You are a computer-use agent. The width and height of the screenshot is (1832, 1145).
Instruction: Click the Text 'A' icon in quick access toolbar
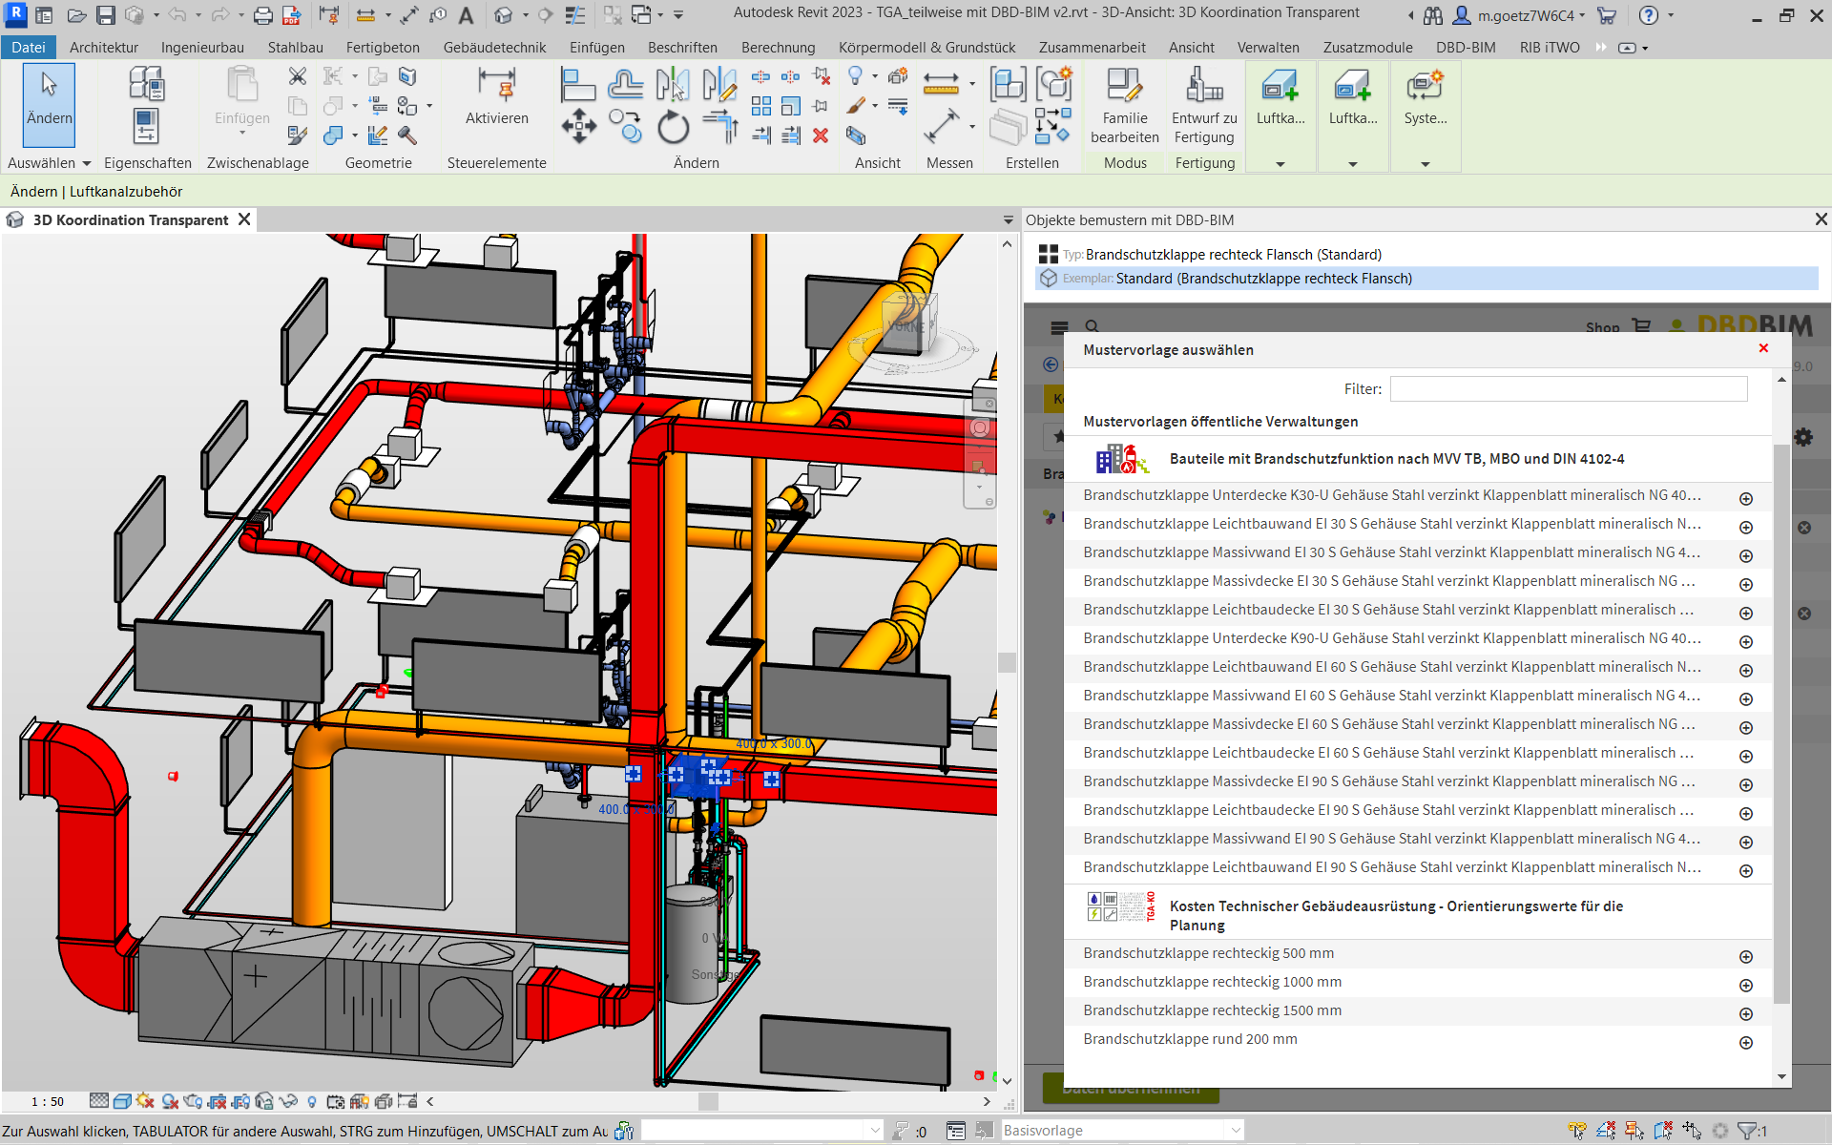pyautogui.click(x=466, y=15)
